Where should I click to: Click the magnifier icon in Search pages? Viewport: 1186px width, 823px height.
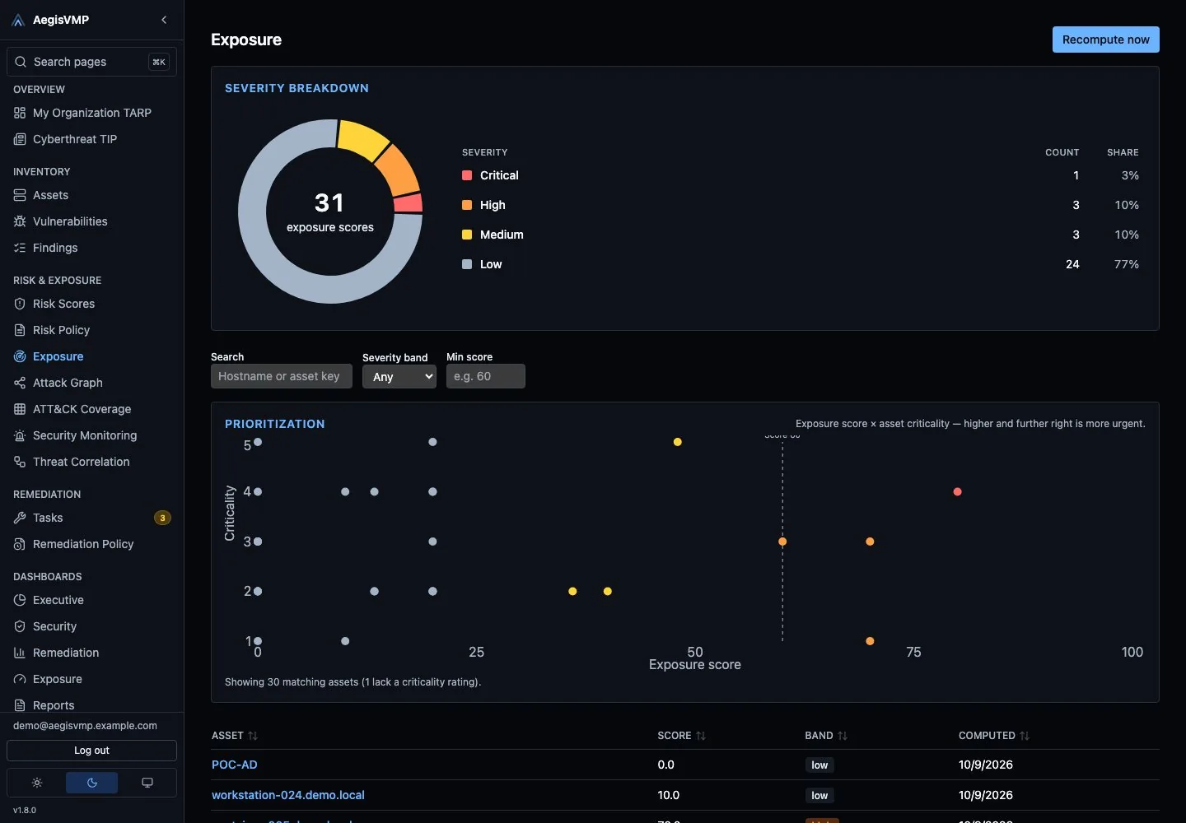click(x=21, y=62)
